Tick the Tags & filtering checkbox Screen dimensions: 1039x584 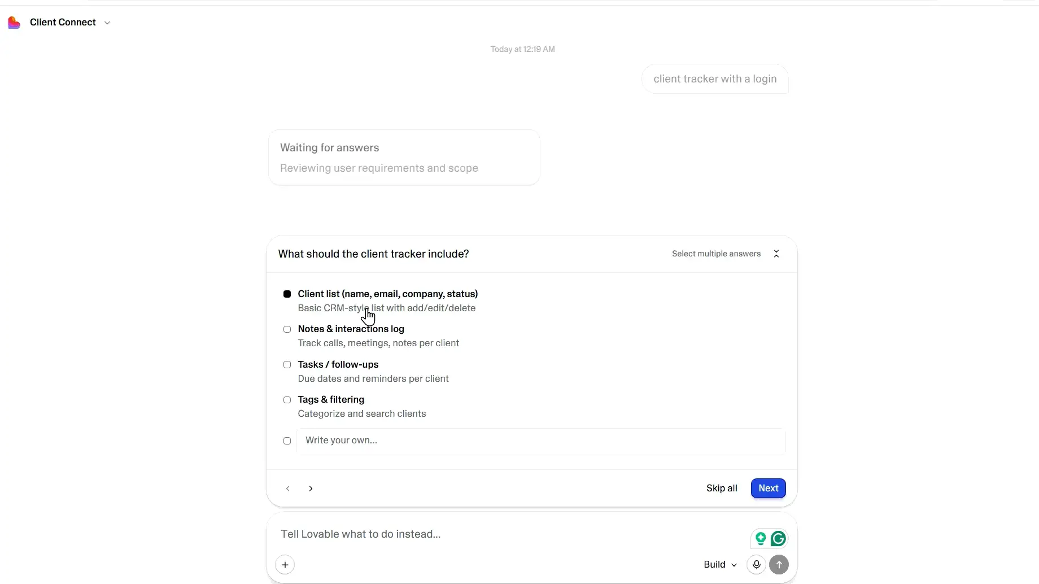(x=287, y=400)
